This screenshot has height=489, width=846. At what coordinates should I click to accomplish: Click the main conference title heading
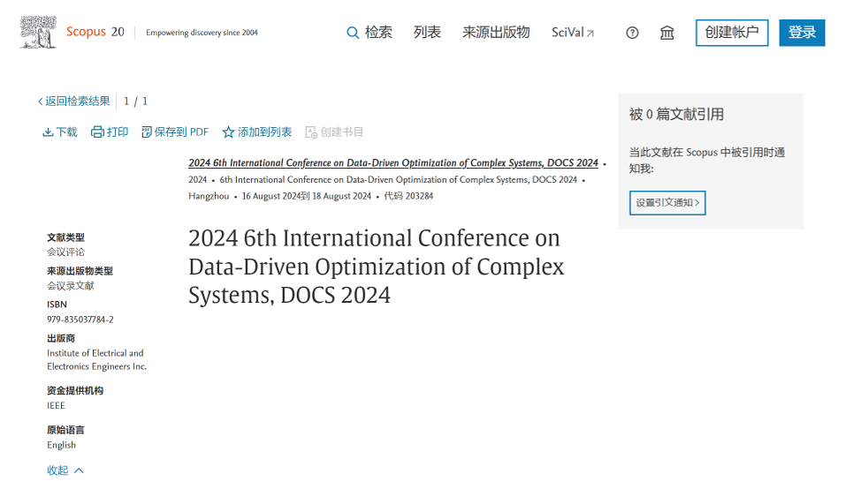pyautogui.click(x=376, y=267)
